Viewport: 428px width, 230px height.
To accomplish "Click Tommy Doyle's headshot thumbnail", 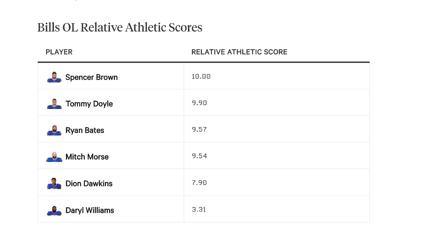I will pos(54,103).
